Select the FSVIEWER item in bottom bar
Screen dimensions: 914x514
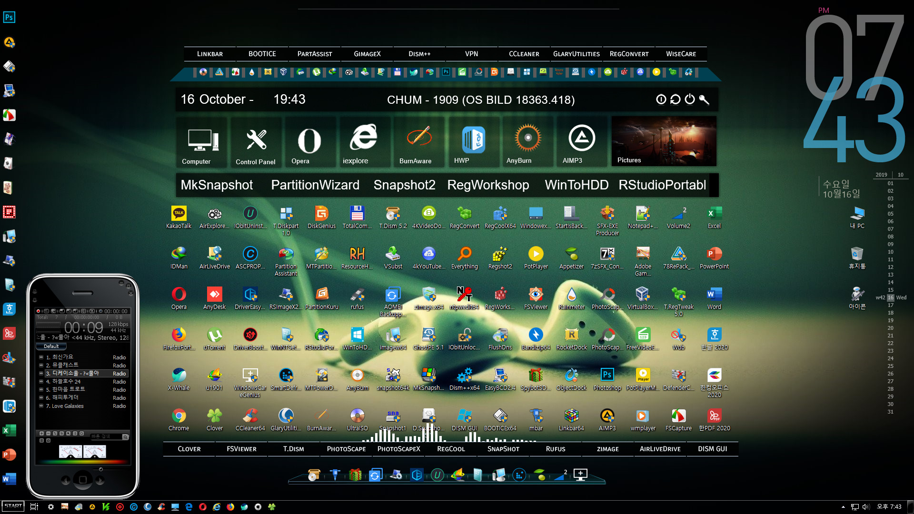(241, 449)
